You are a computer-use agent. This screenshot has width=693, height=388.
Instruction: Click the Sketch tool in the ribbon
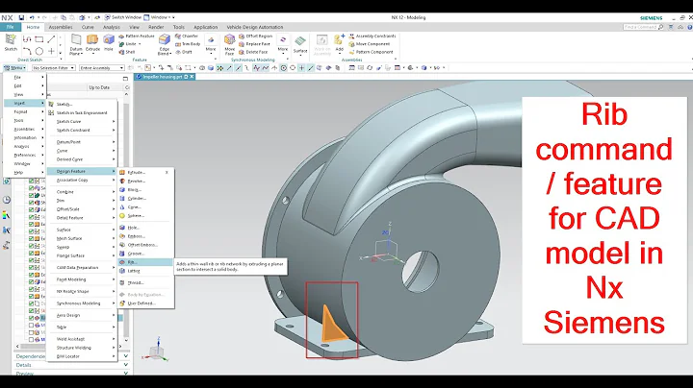[x=11, y=42]
